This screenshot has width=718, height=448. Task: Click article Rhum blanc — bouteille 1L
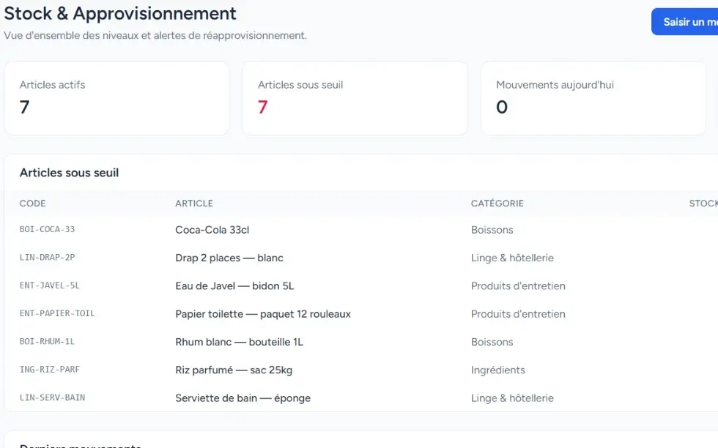(x=239, y=342)
